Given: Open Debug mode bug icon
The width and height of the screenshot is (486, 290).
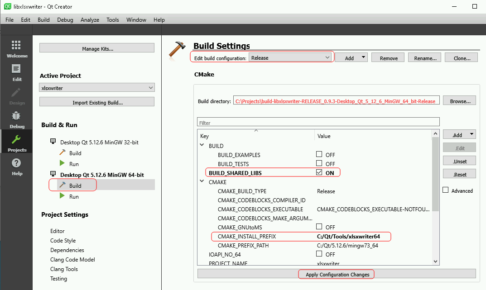Looking at the screenshot, I should tap(16, 116).
